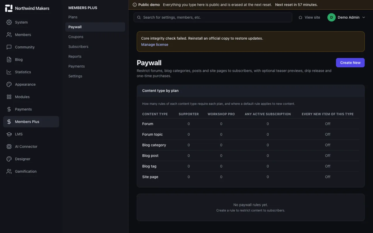Select the Paywall submenu item
The image size is (373, 233).
pos(95,27)
